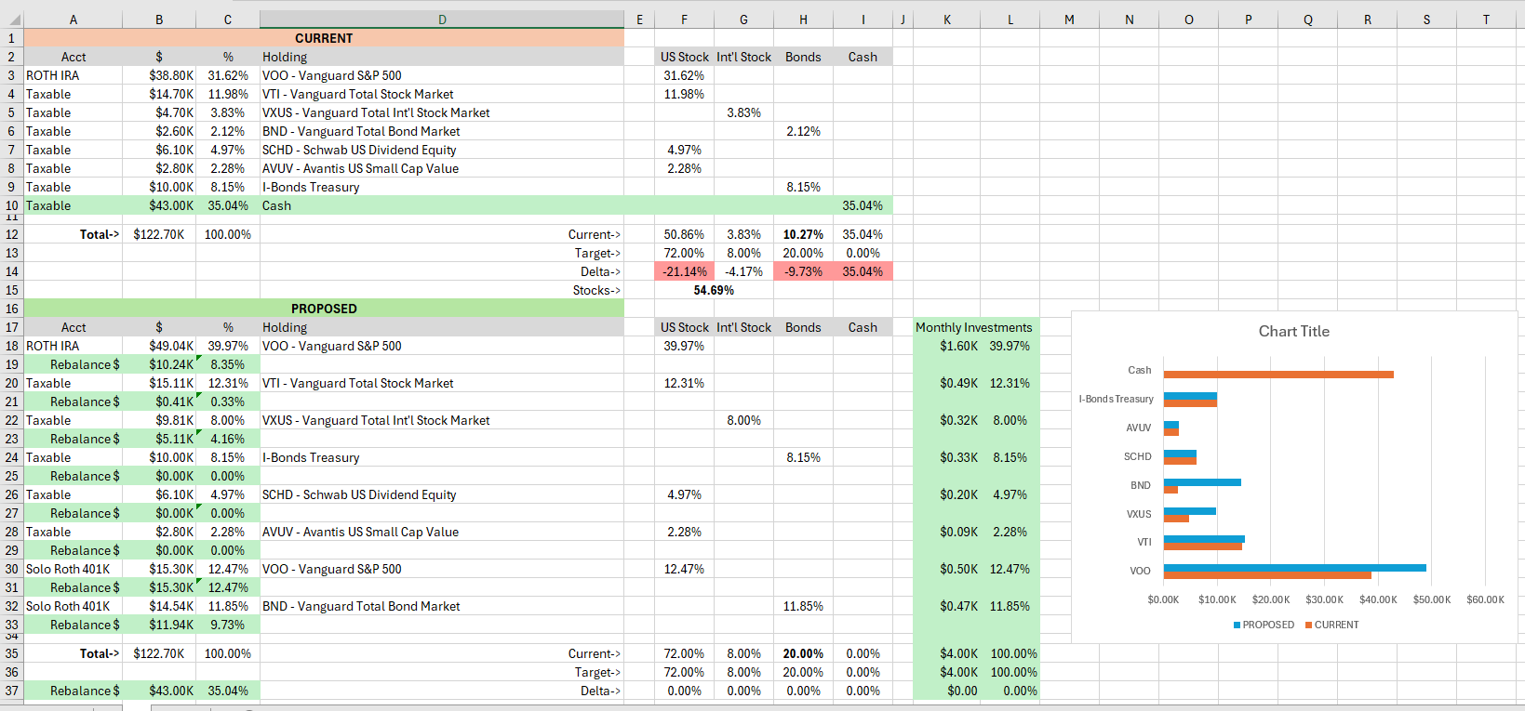Screen dimensions: 1525x711
Task: Select row 16 header
Action: pyautogui.click(x=12, y=309)
